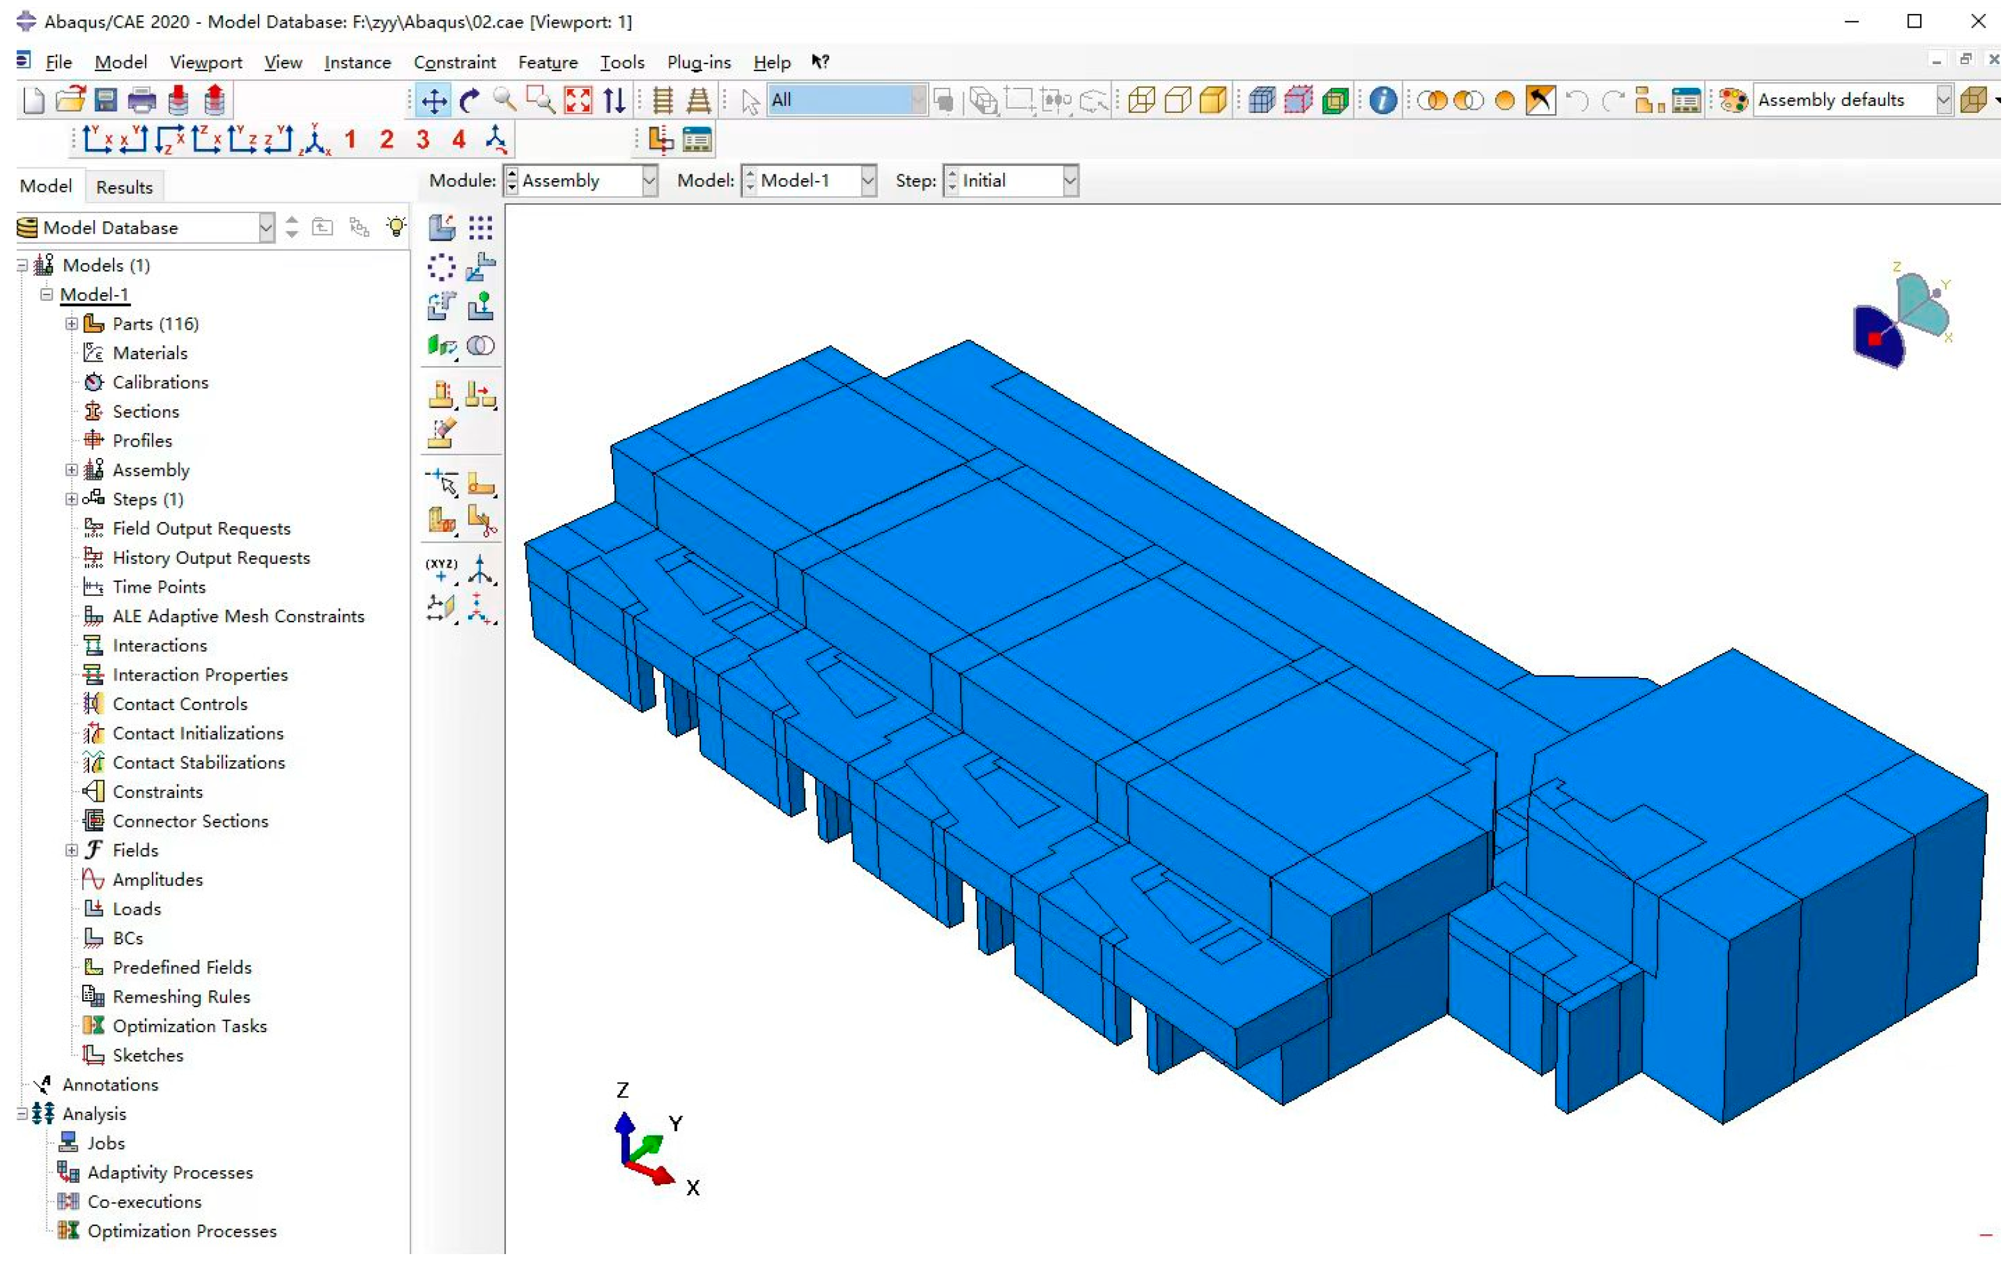Click the Rotate View tool
2010x1265 pixels.
click(x=470, y=101)
